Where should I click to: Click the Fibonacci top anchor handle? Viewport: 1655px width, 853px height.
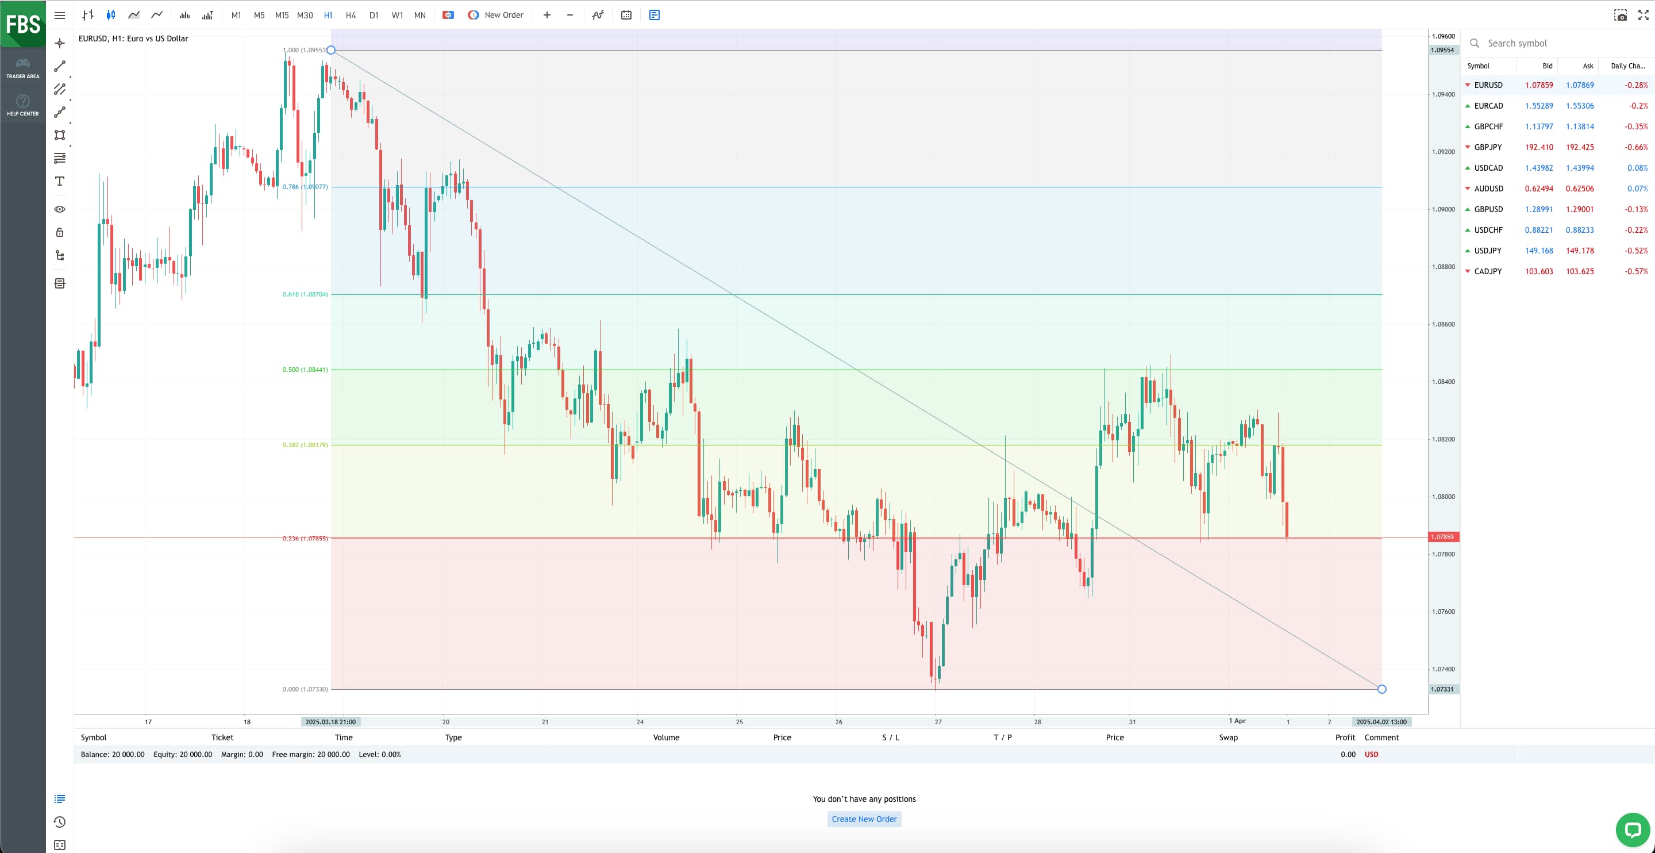tap(331, 50)
